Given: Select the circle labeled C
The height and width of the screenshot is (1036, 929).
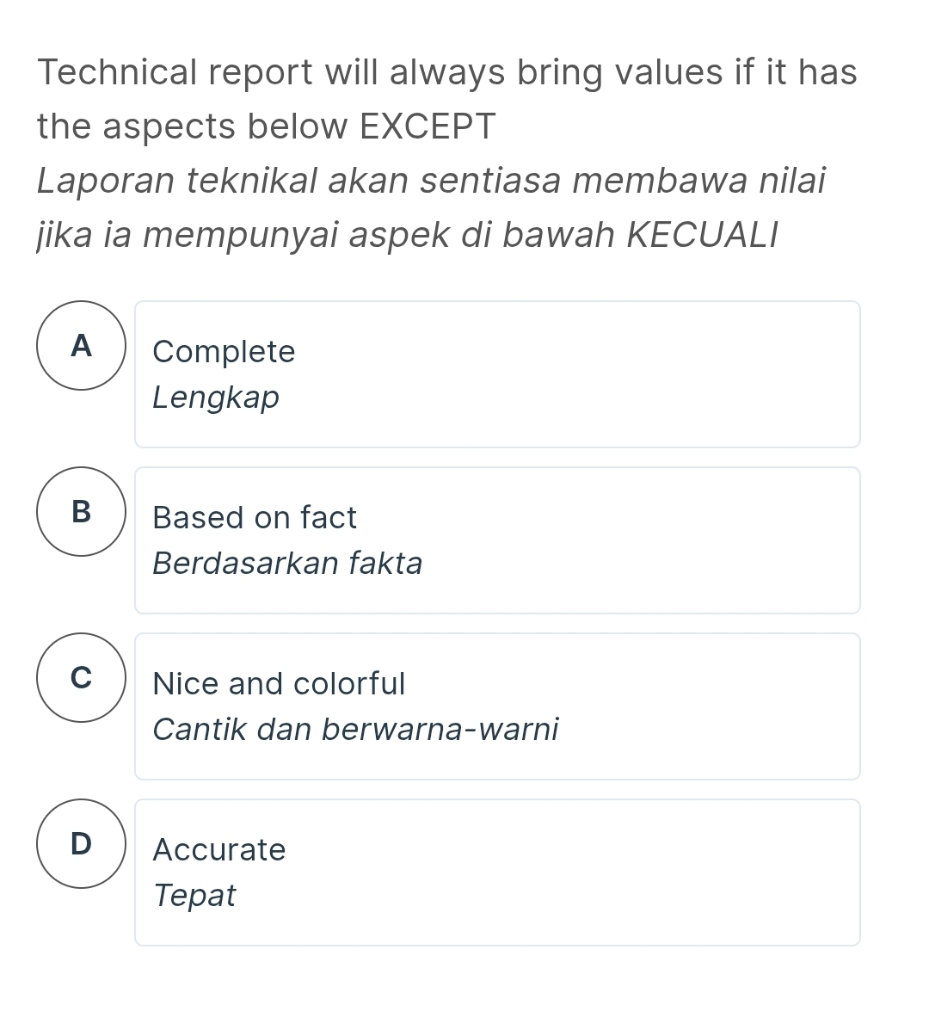Looking at the screenshot, I should (x=81, y=678).
